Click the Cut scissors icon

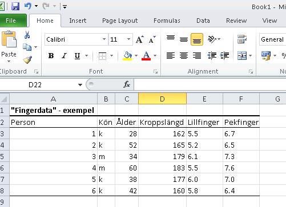(27, 35)
